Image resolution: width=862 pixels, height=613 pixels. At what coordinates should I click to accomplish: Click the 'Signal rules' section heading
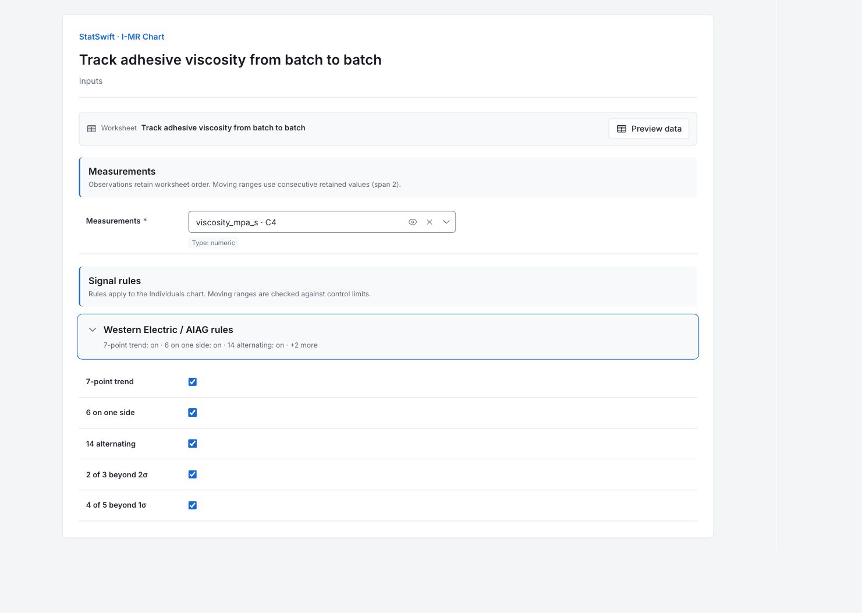point(115,281)
